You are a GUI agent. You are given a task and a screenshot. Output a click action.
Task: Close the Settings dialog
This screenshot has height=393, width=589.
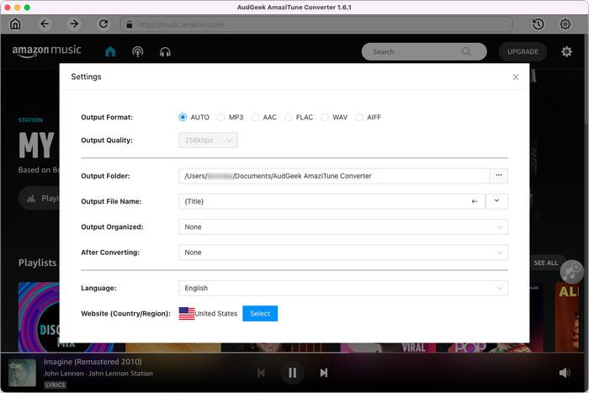515,77
